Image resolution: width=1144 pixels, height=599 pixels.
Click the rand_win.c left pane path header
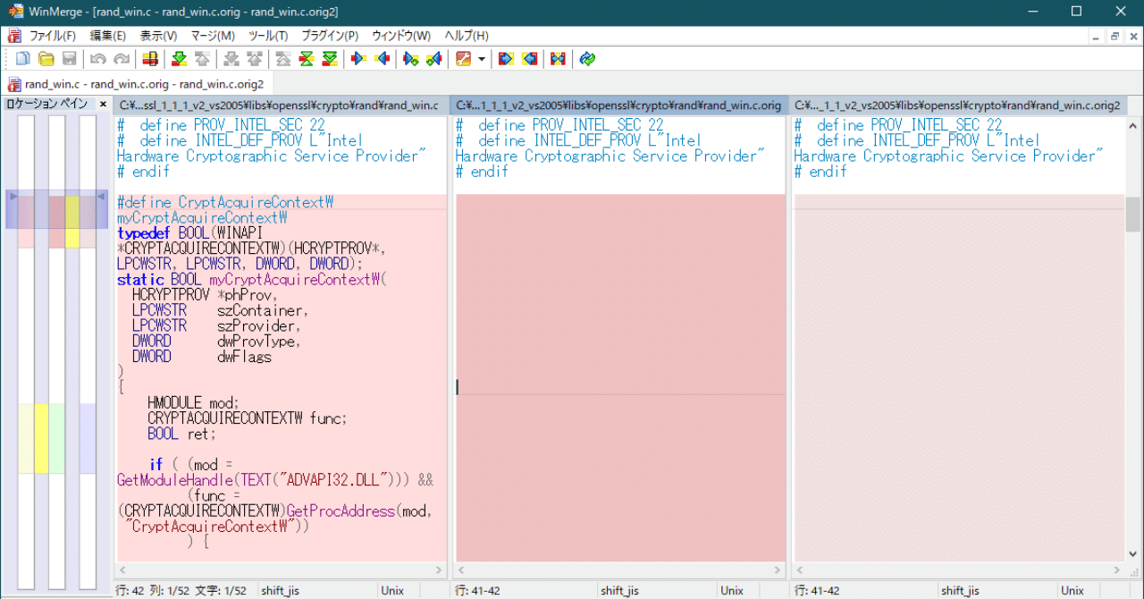tap(281, 105)
